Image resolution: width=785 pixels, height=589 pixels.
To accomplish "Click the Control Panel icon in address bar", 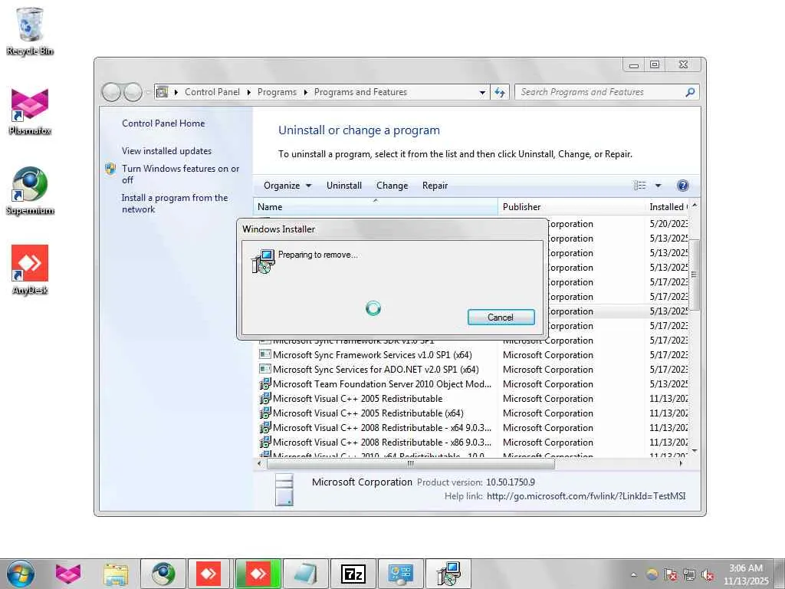I will pyautogui.click(x=162, y=92).
